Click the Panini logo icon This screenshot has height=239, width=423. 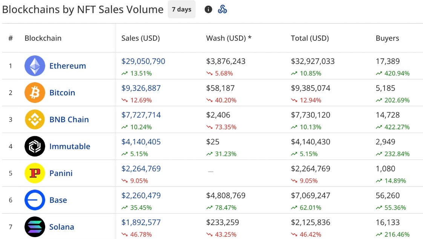(x=35, y=173)
